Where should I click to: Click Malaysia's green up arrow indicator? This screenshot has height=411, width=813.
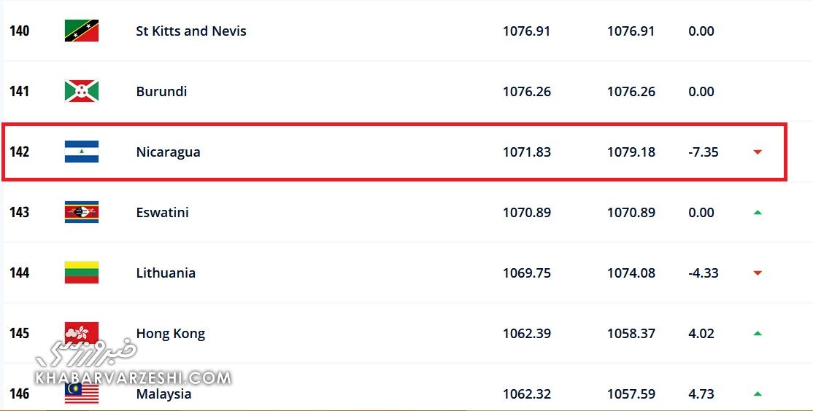[x=758, y=394]
